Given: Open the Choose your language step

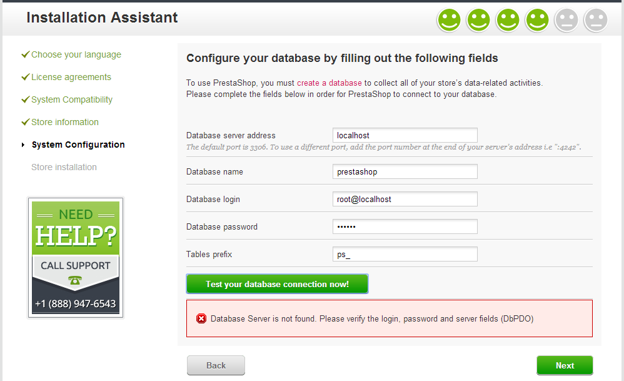Looking at the screenshot, I should point(76,54).
